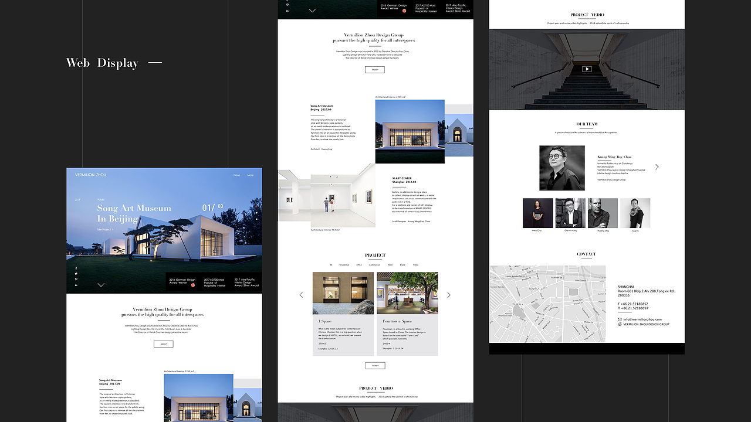Select the Office project filter
Image resolution: width=751 pixels, height=422 pixels.
(359, 265)
